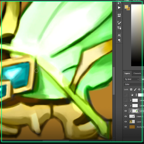Click the Lock transparent pixels icon
The height and width of the screenshot is (144, 144).
pyautogui.click(x=131, y=89)
